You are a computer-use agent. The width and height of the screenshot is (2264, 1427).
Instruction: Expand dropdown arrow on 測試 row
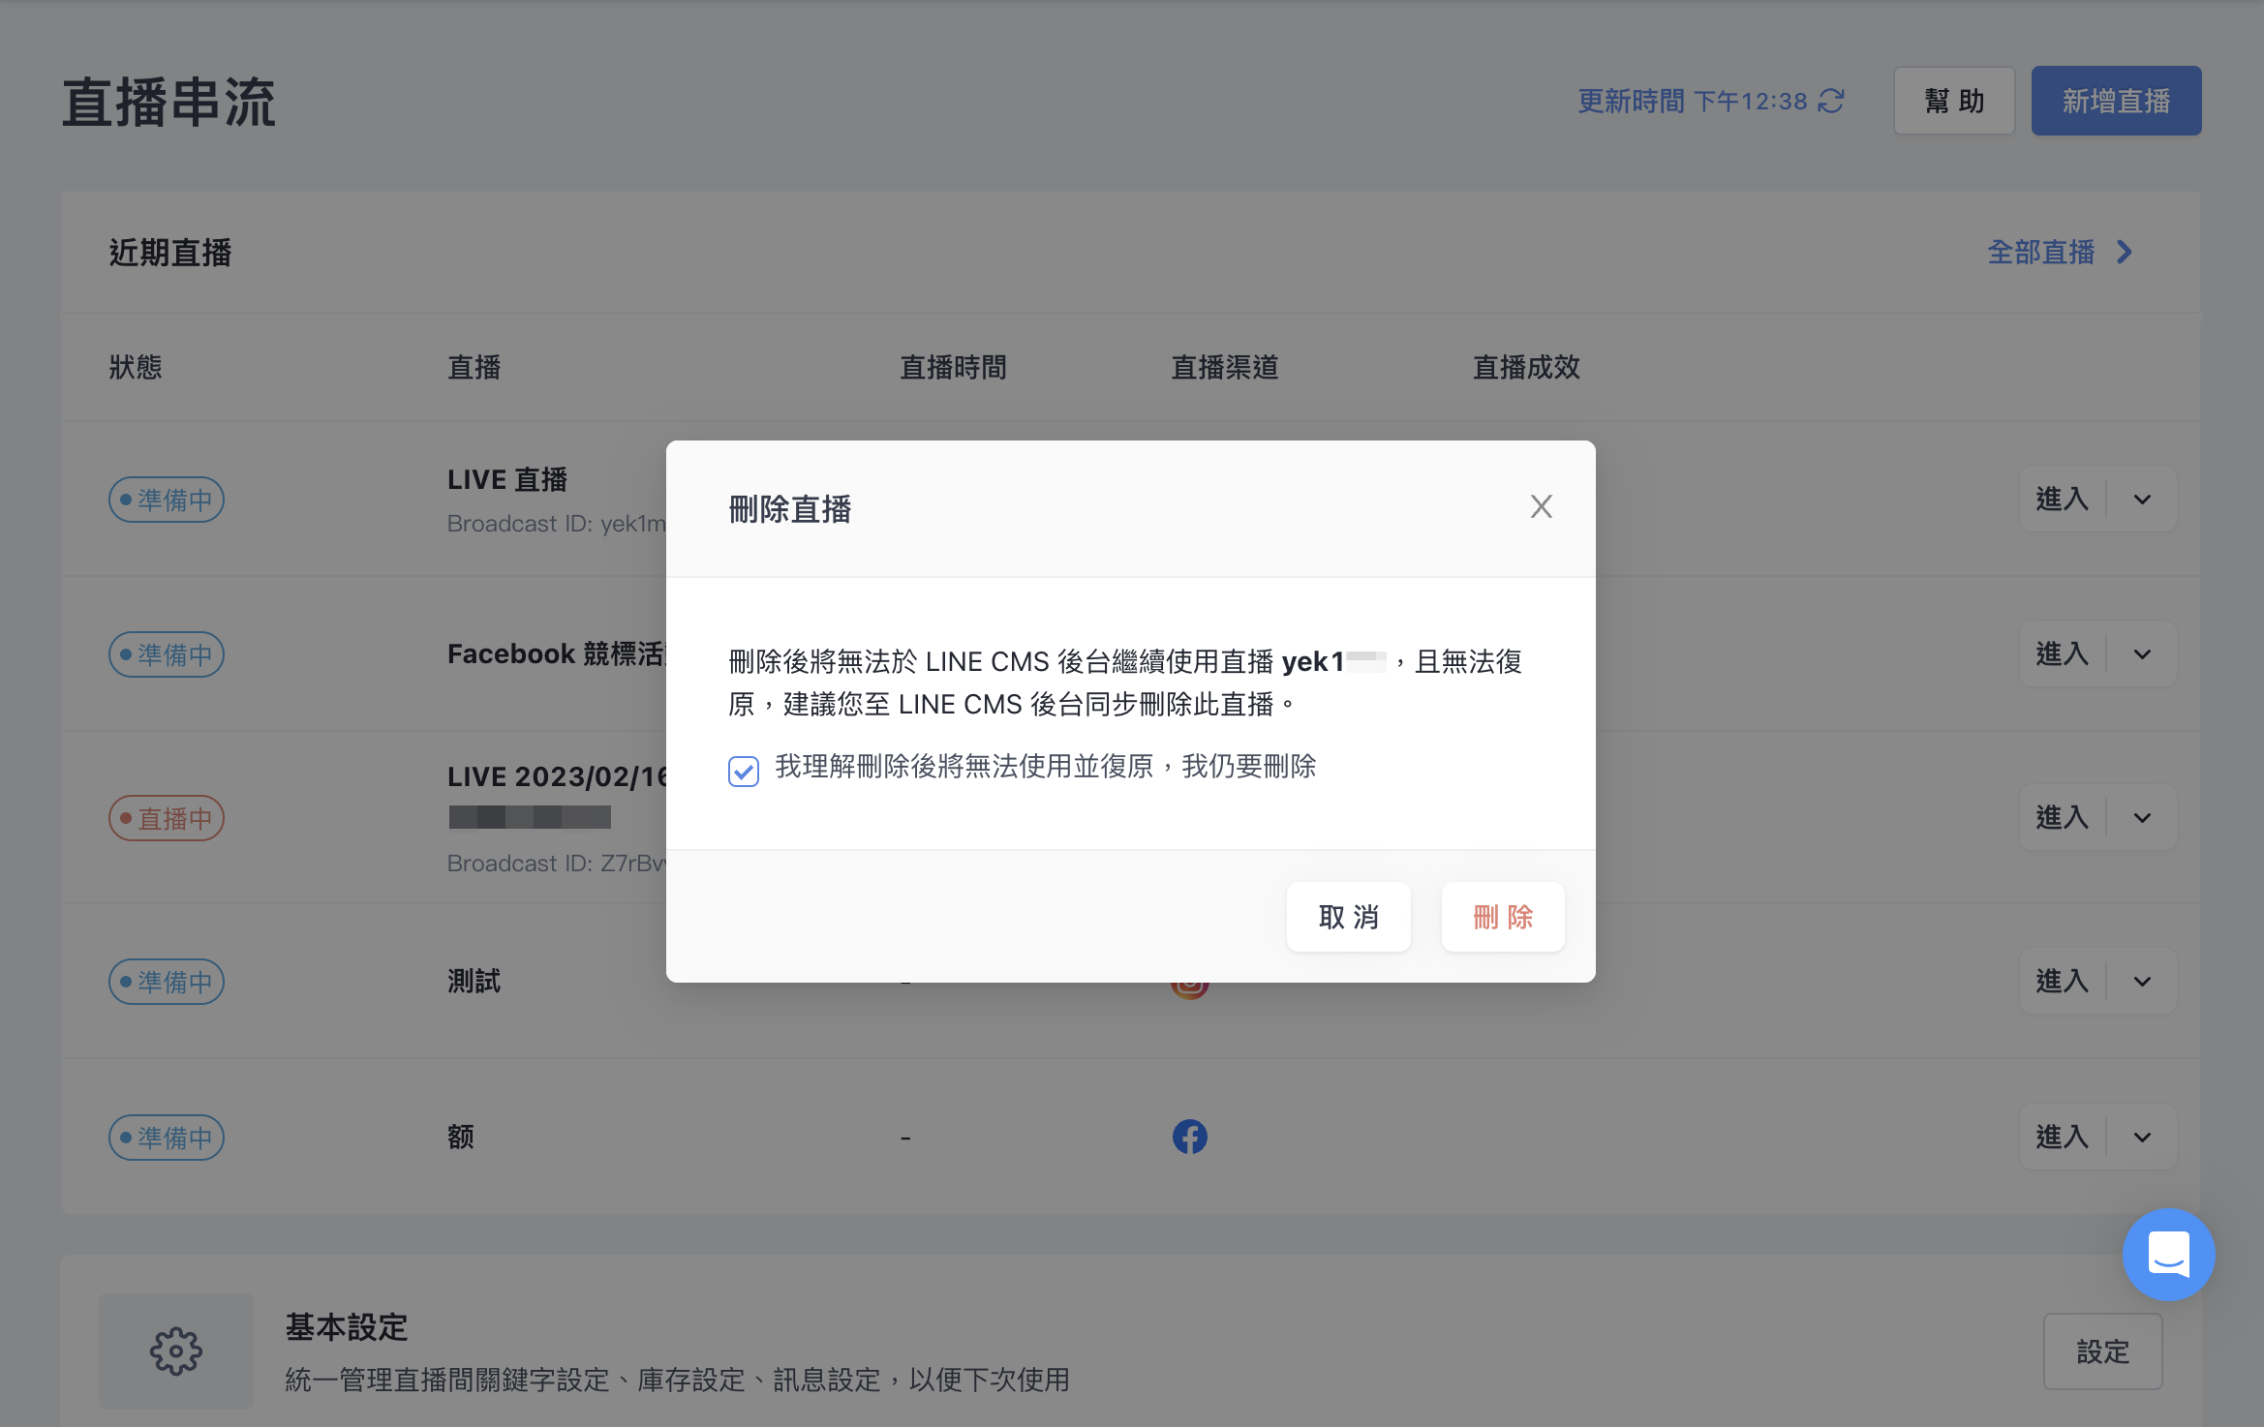coord(2142,982)
